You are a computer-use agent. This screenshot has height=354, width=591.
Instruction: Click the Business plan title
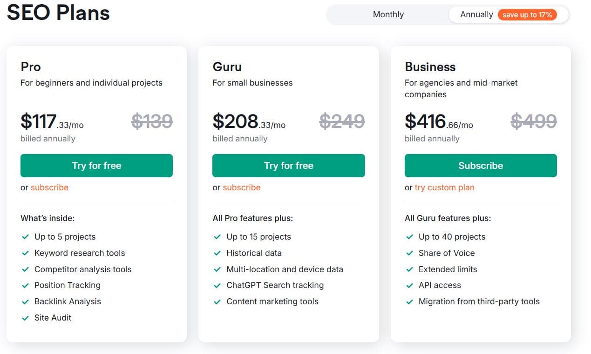pos(430,67)
